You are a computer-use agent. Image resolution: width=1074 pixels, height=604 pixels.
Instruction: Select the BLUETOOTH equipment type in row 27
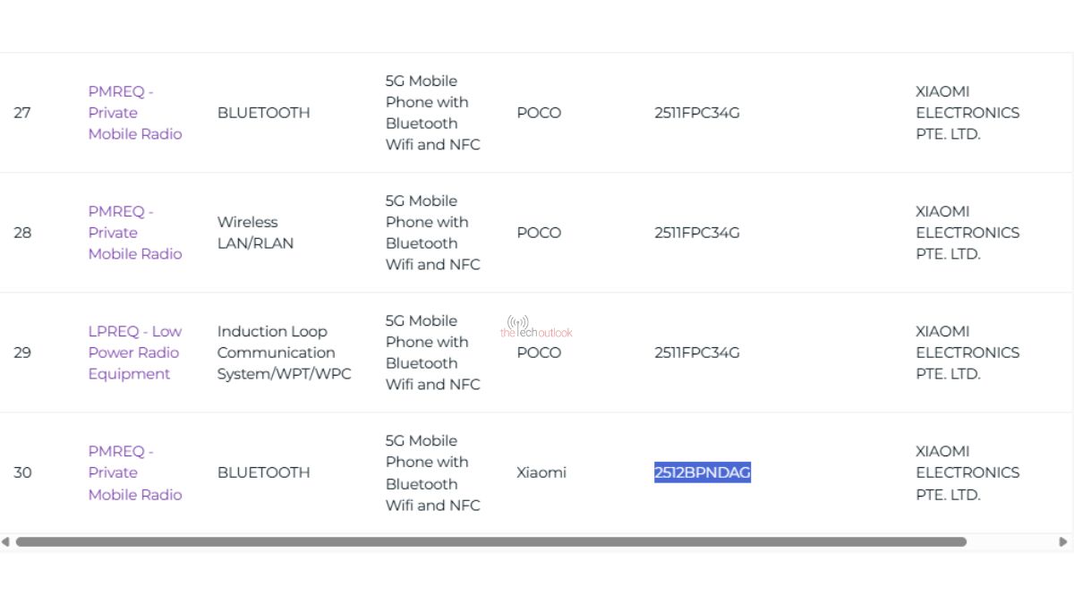coord(263,113)
